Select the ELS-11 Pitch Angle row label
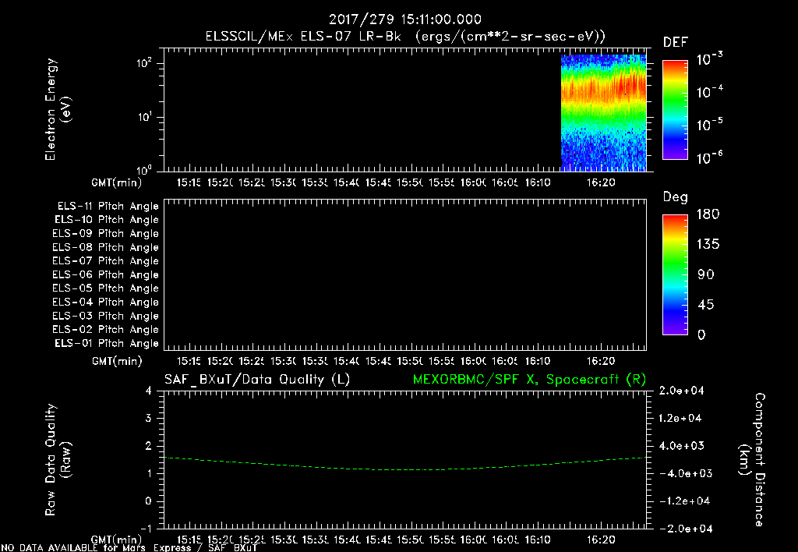798x552 pixels. tap(108, 207)
